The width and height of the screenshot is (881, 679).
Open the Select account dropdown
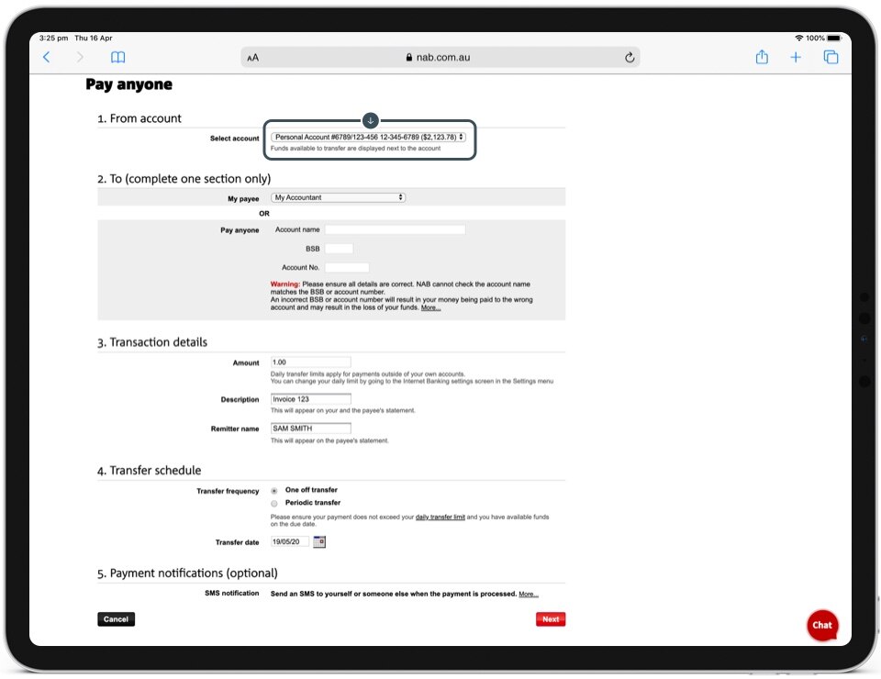pyautogui.click(x=369, y=137)
